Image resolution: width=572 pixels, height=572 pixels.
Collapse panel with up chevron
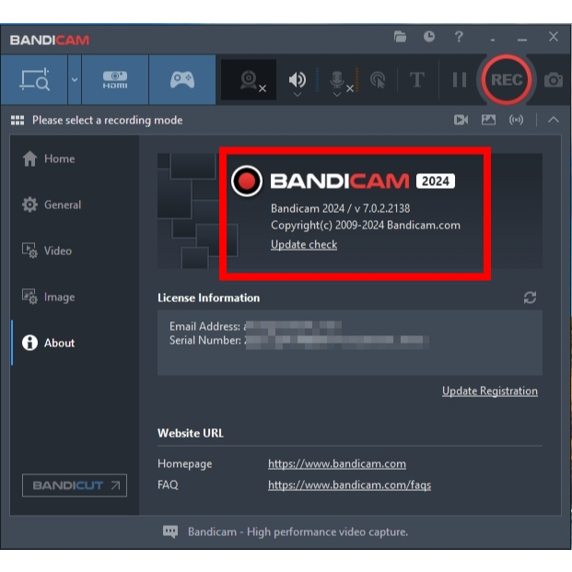click(x=554, y=120)
